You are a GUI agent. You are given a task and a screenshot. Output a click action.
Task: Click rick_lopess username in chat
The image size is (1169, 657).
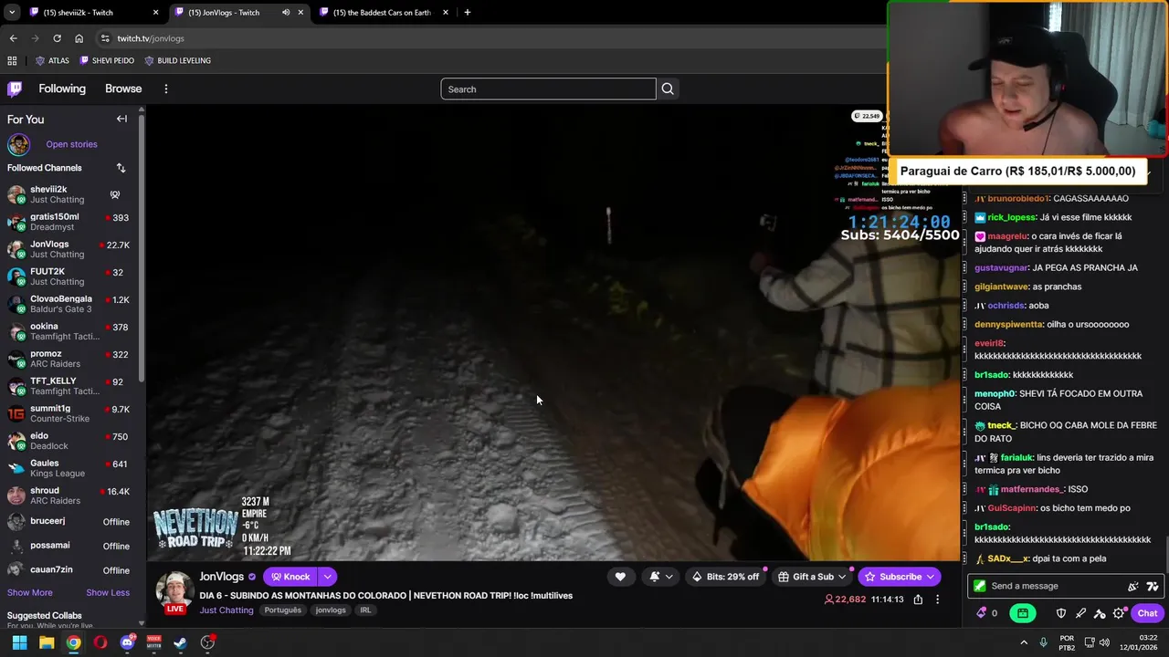1010,217
